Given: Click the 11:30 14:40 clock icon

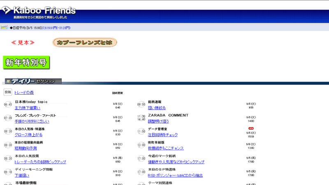Looking at the screenshot, I should pos(141,118).
